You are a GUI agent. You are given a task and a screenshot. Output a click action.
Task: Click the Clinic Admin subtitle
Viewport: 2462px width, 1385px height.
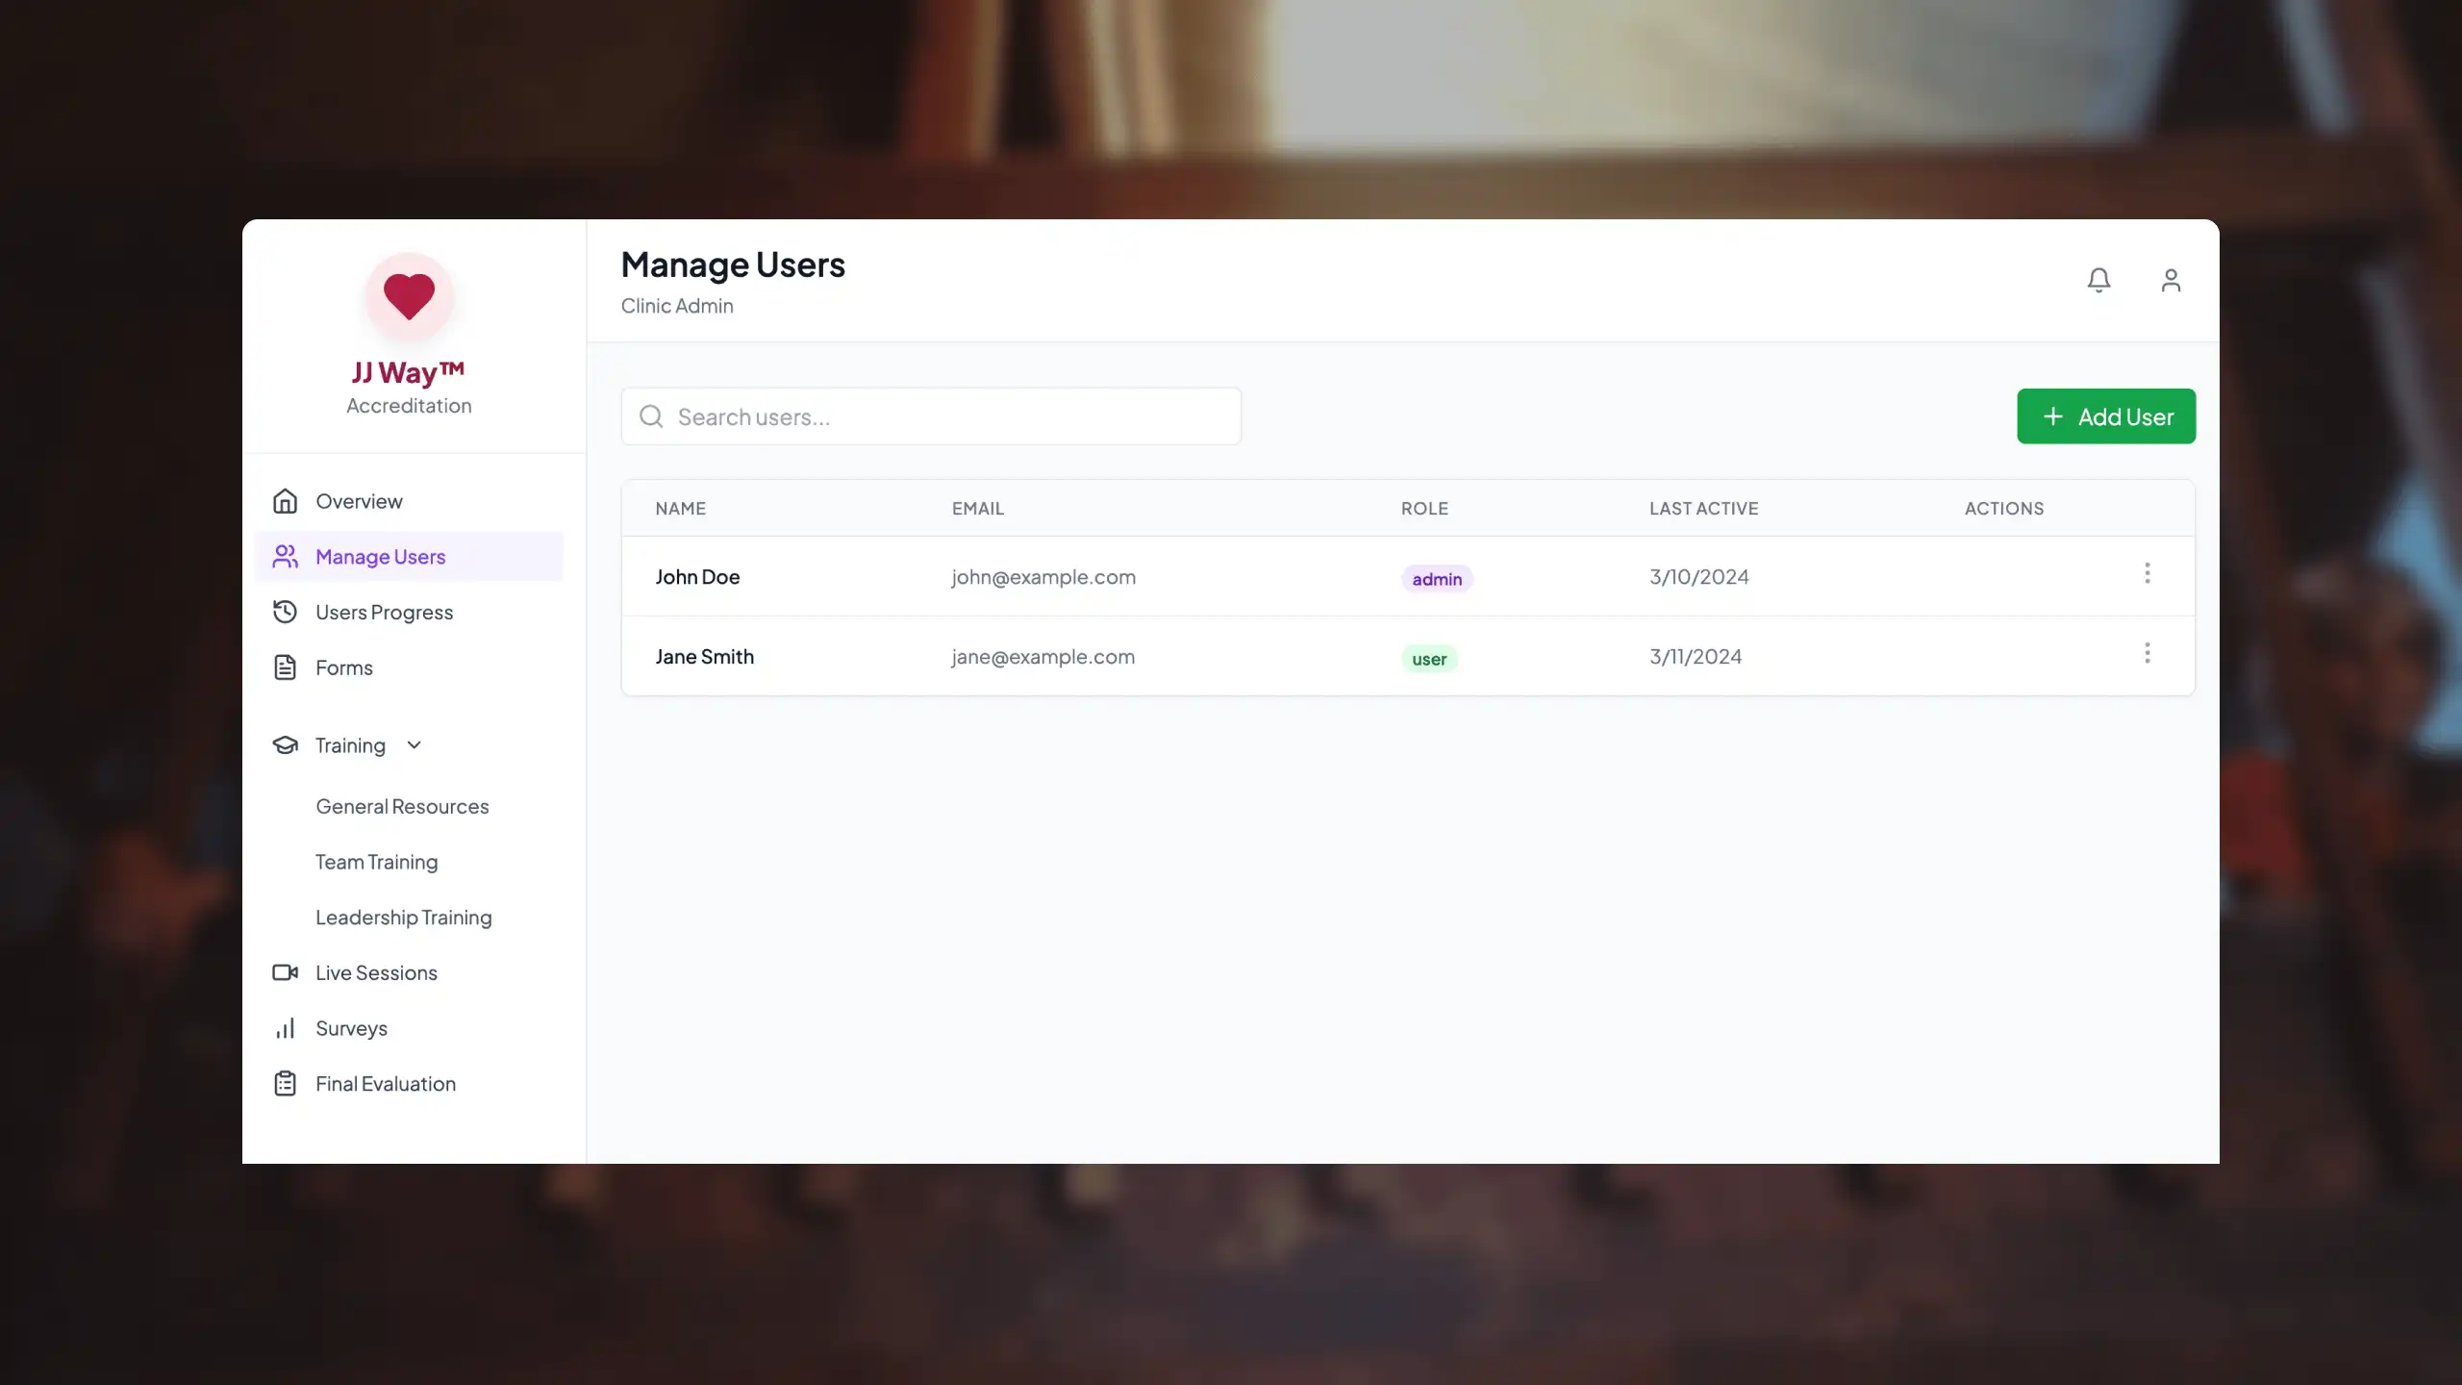point(677,306)
